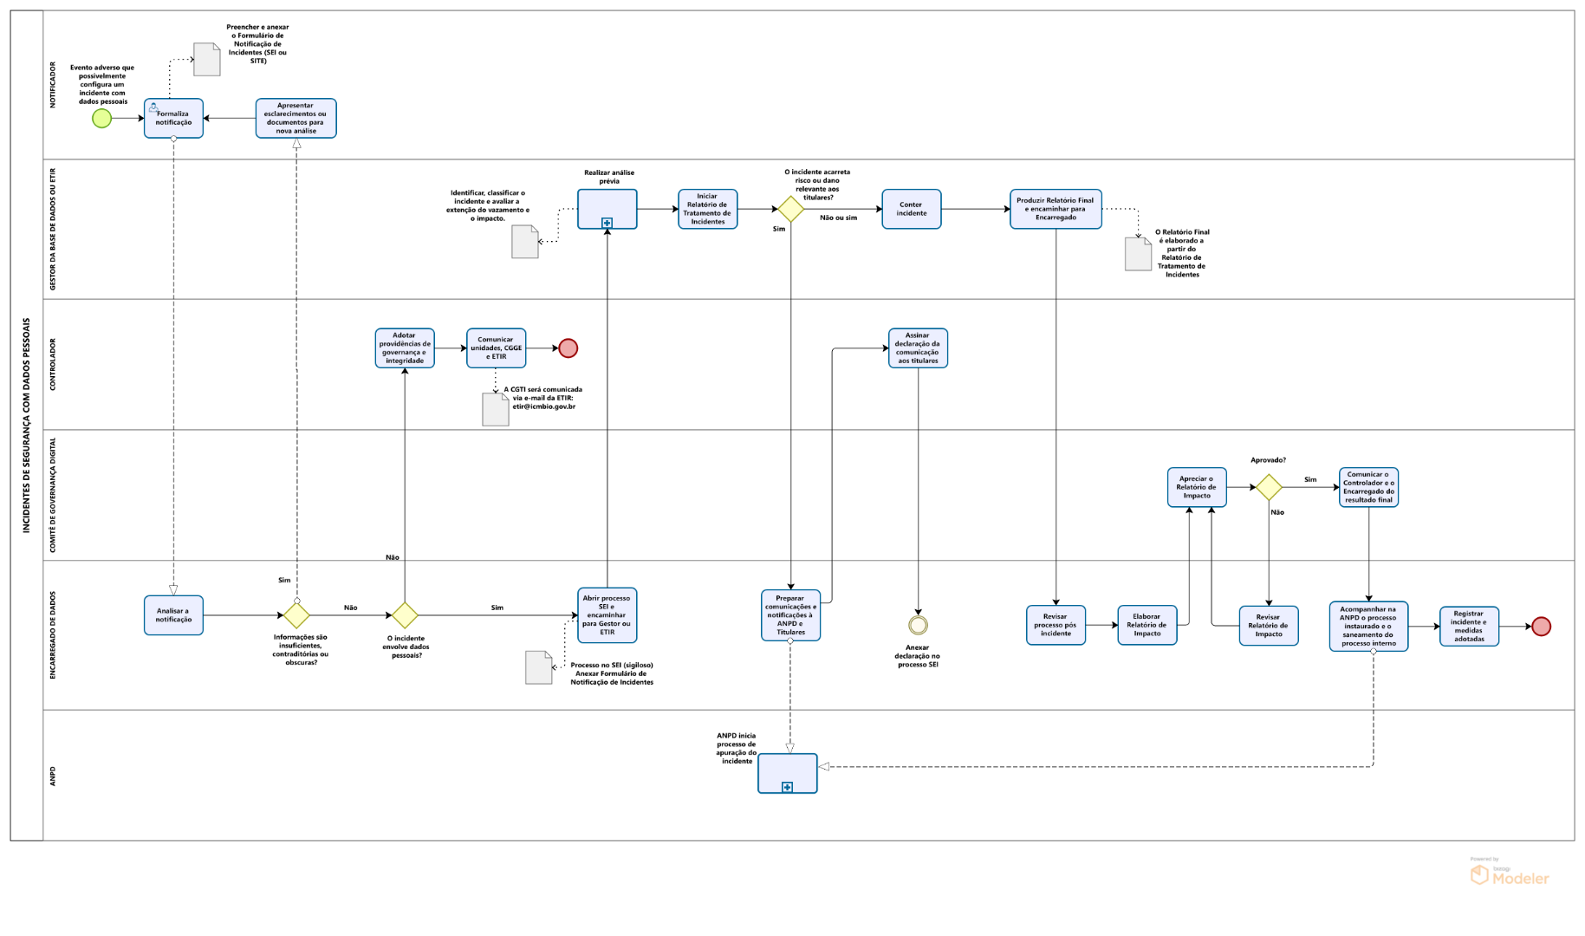Click the Evento adverso start event label

tap(102, 84)
